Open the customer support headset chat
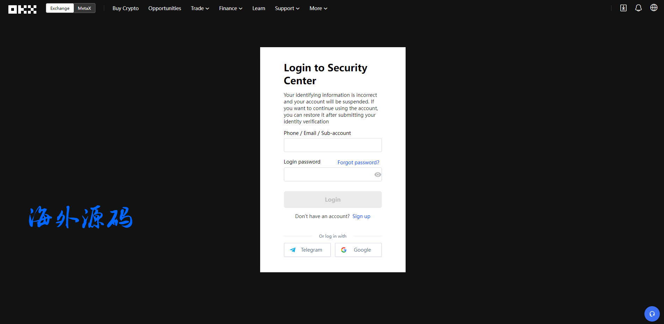This screenshot has height=324, width=664. point(652,314)
